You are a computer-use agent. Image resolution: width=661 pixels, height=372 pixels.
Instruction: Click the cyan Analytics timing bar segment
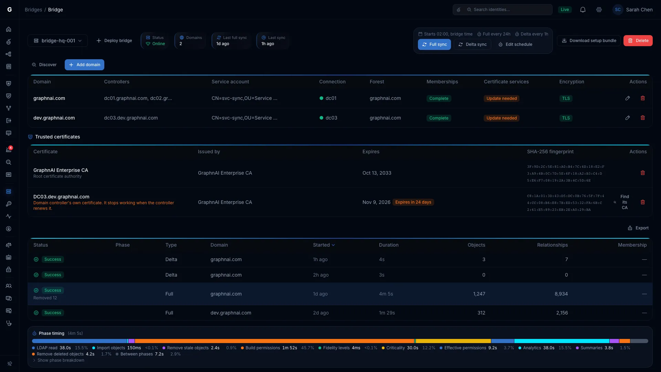562,341
